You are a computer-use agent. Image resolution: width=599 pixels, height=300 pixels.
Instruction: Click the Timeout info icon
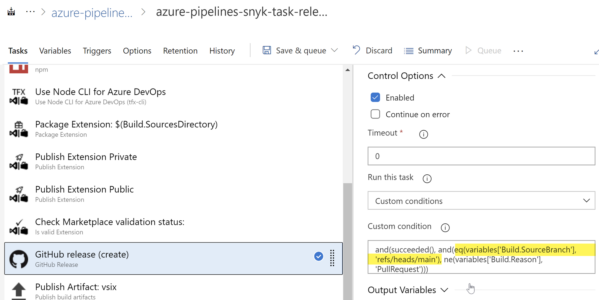click(423, 134)
